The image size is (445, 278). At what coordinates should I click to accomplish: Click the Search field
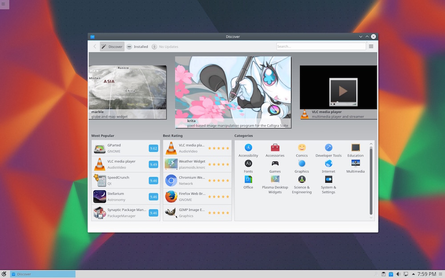point(321,47)
